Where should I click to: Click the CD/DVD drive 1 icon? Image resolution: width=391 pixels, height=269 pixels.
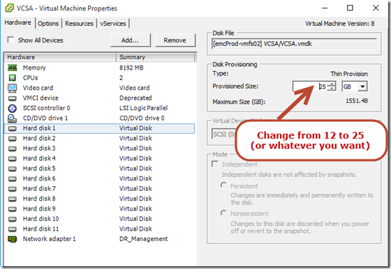[x=13, y=118]
